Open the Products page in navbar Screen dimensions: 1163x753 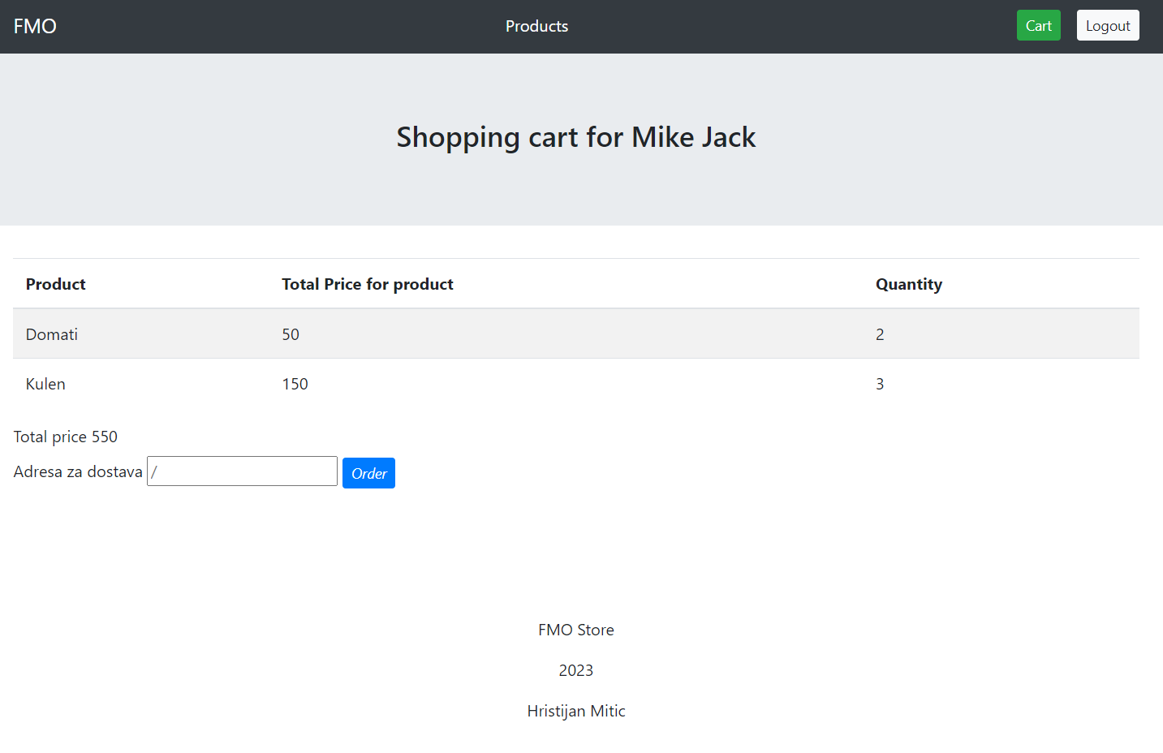tap(536, 26)
